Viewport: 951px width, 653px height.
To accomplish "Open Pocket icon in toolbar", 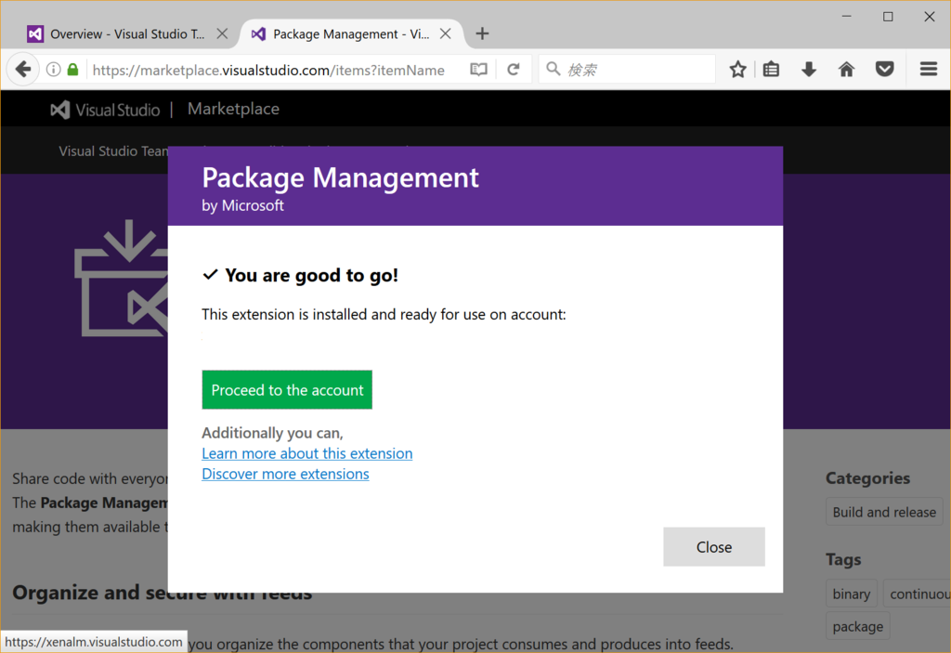I will point(884,69).
